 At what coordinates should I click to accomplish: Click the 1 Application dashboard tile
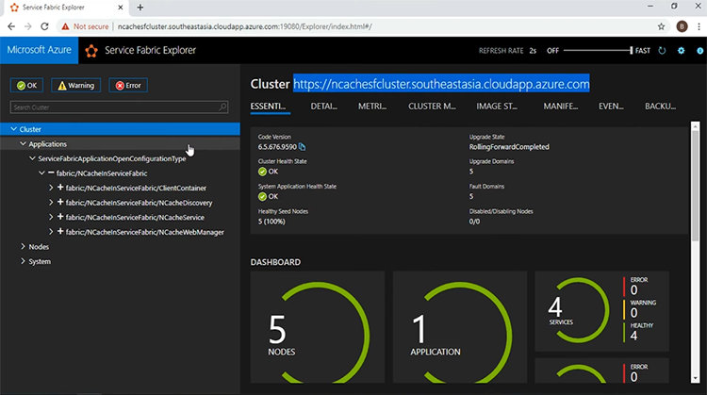coord(460,327)
